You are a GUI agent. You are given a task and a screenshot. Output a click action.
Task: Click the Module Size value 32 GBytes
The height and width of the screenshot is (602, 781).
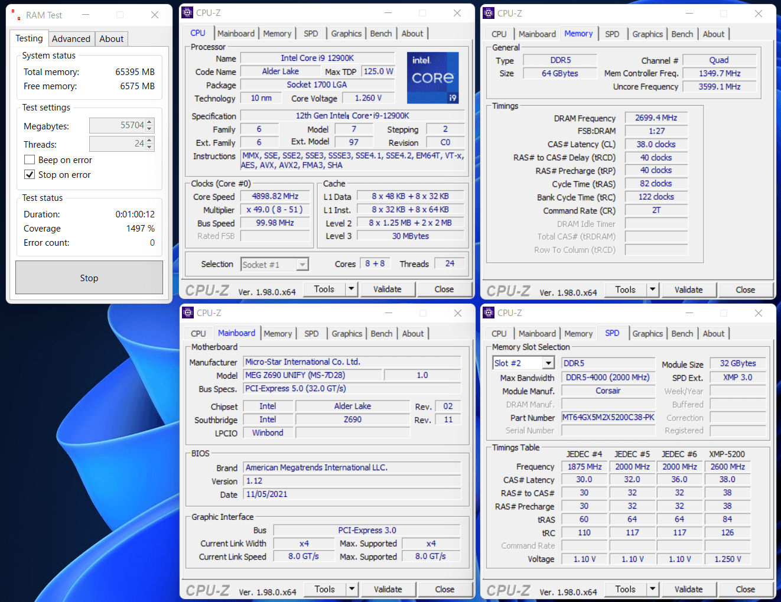tap(738, 363)
